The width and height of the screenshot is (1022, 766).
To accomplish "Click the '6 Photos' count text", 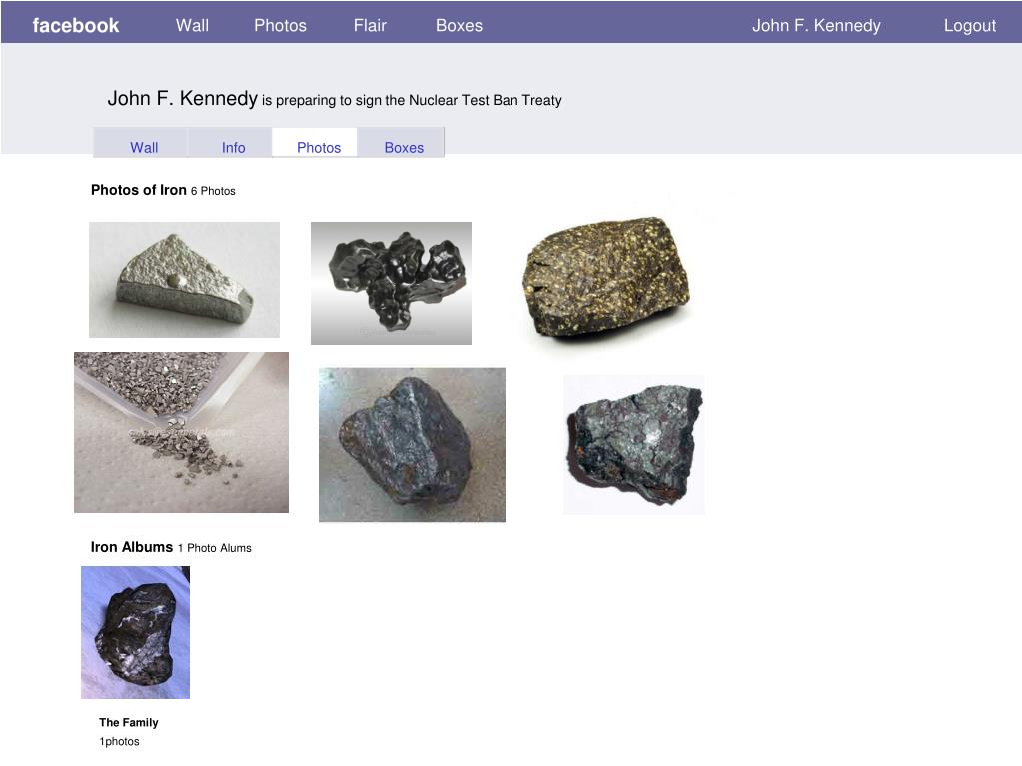I will tap(213, 191).
